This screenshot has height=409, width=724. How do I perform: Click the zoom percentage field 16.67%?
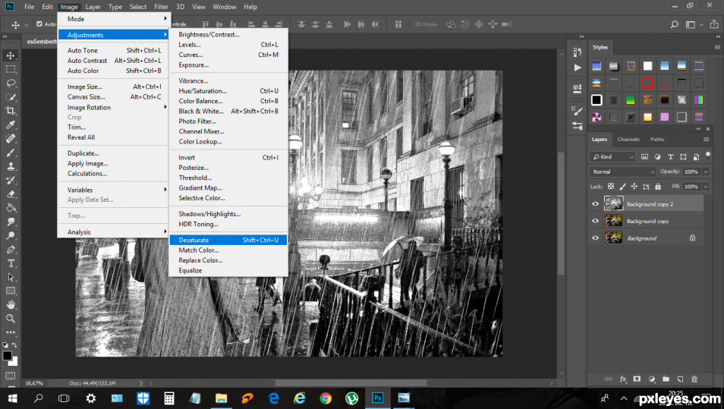[x=35, y=383]
